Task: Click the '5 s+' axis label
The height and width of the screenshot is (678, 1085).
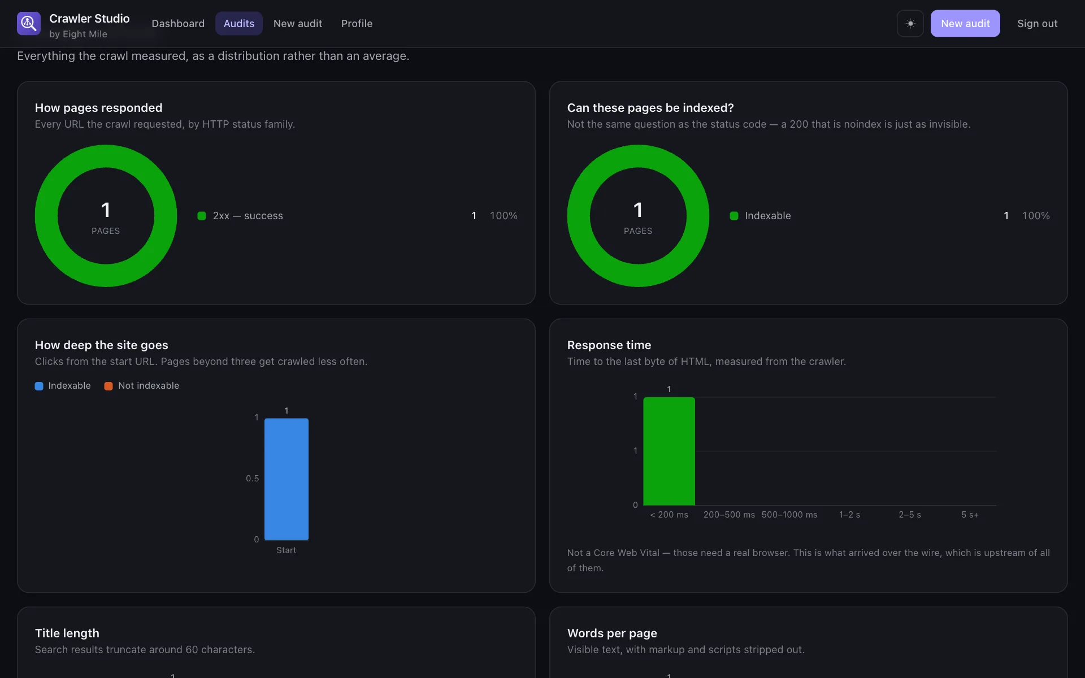Action: tap(970, 515)
